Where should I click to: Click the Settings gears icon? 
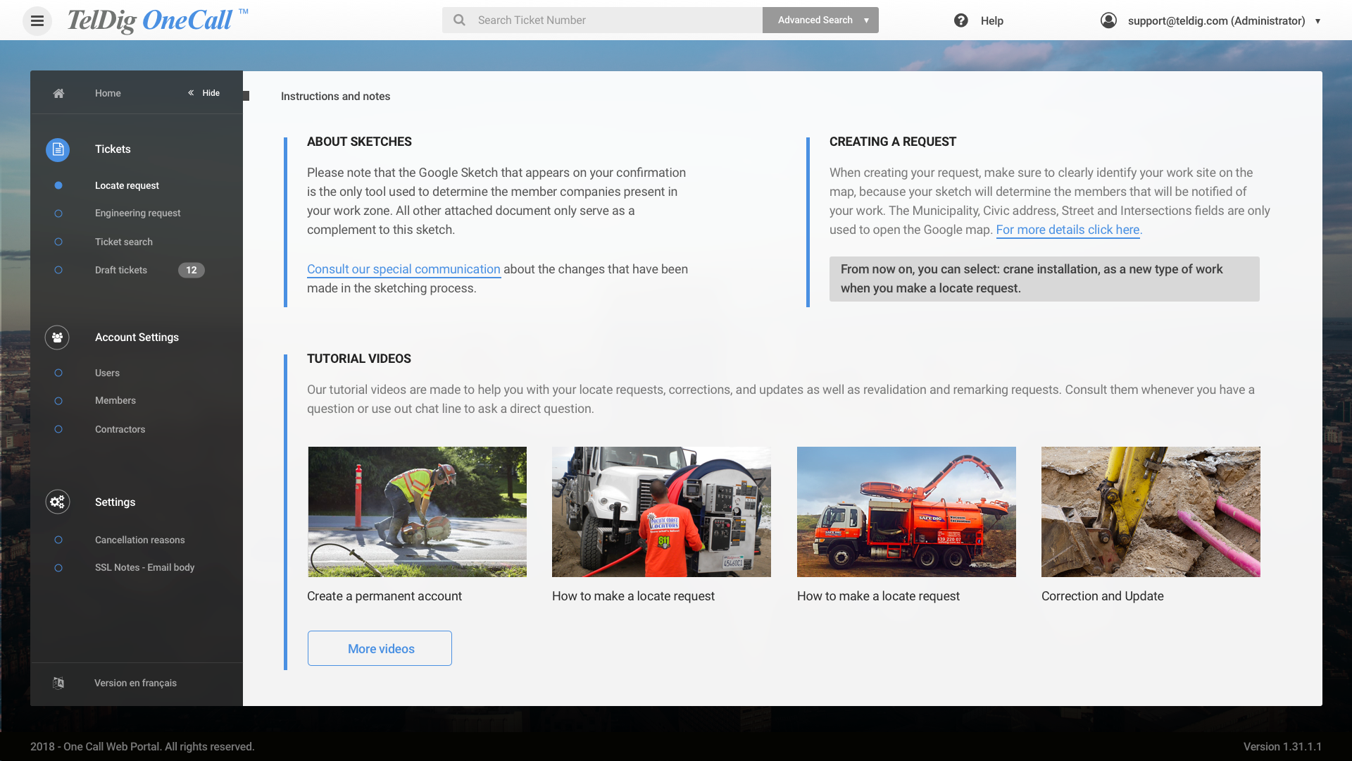(x=58, y=502)
